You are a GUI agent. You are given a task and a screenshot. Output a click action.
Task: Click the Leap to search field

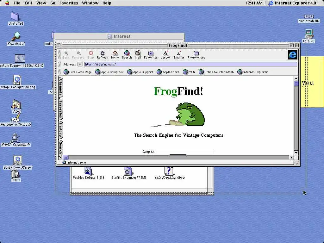184,152
